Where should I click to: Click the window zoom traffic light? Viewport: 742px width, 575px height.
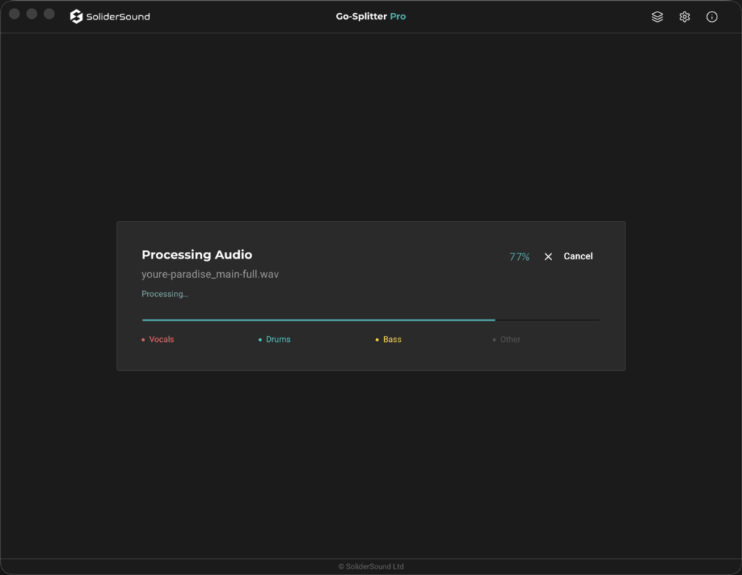[49, 14]
